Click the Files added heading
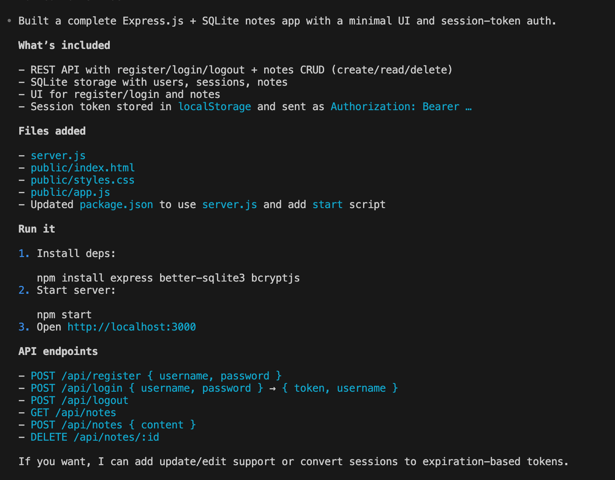This screenshot has height=480, width=615. [52, 131]
